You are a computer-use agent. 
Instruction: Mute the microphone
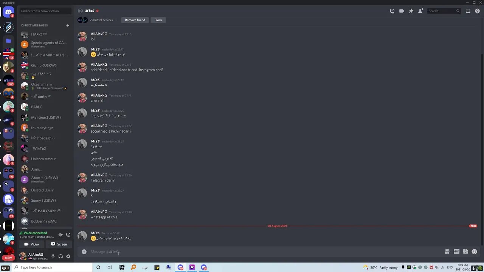tap(53, 256)
